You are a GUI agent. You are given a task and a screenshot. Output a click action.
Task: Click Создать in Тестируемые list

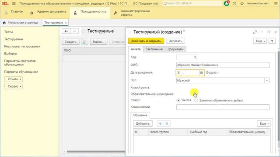[x=70, y=42]
